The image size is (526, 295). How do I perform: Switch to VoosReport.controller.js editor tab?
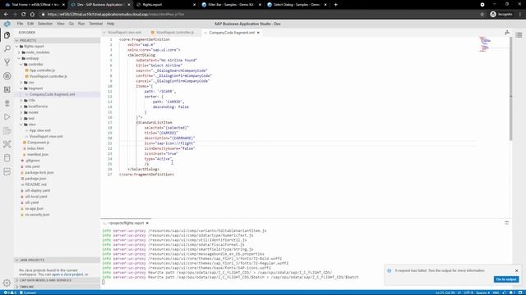tap(174, 33)
